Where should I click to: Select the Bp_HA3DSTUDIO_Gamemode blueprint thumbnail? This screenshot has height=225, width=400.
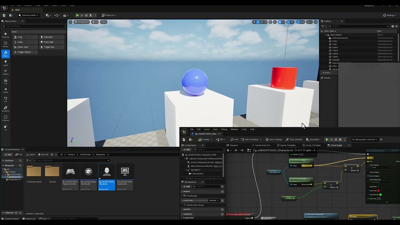click(x=125, y=177)
